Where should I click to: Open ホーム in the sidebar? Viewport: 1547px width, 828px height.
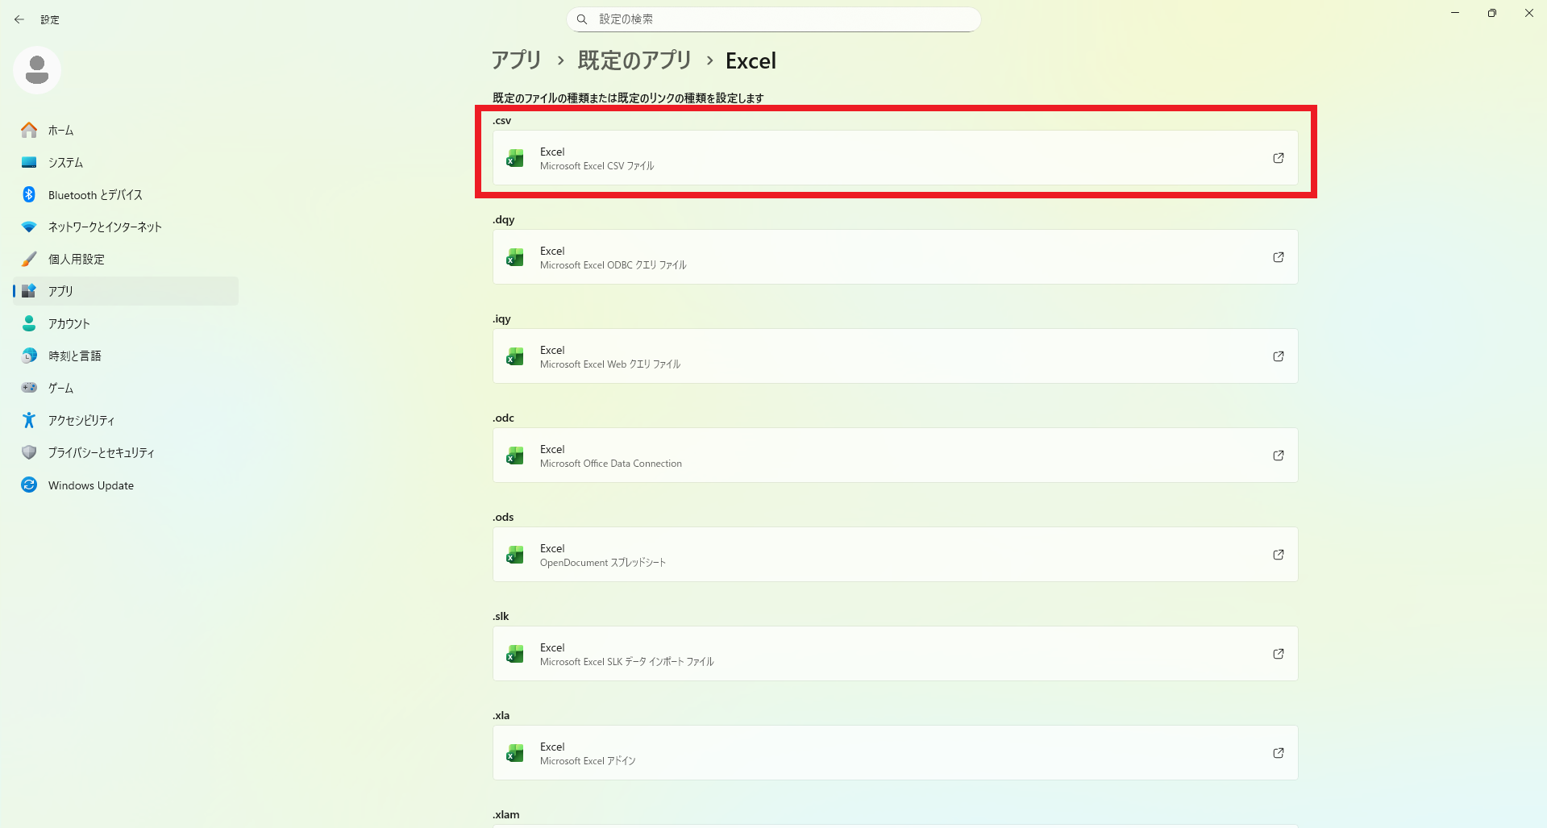[x=60, y=131]
